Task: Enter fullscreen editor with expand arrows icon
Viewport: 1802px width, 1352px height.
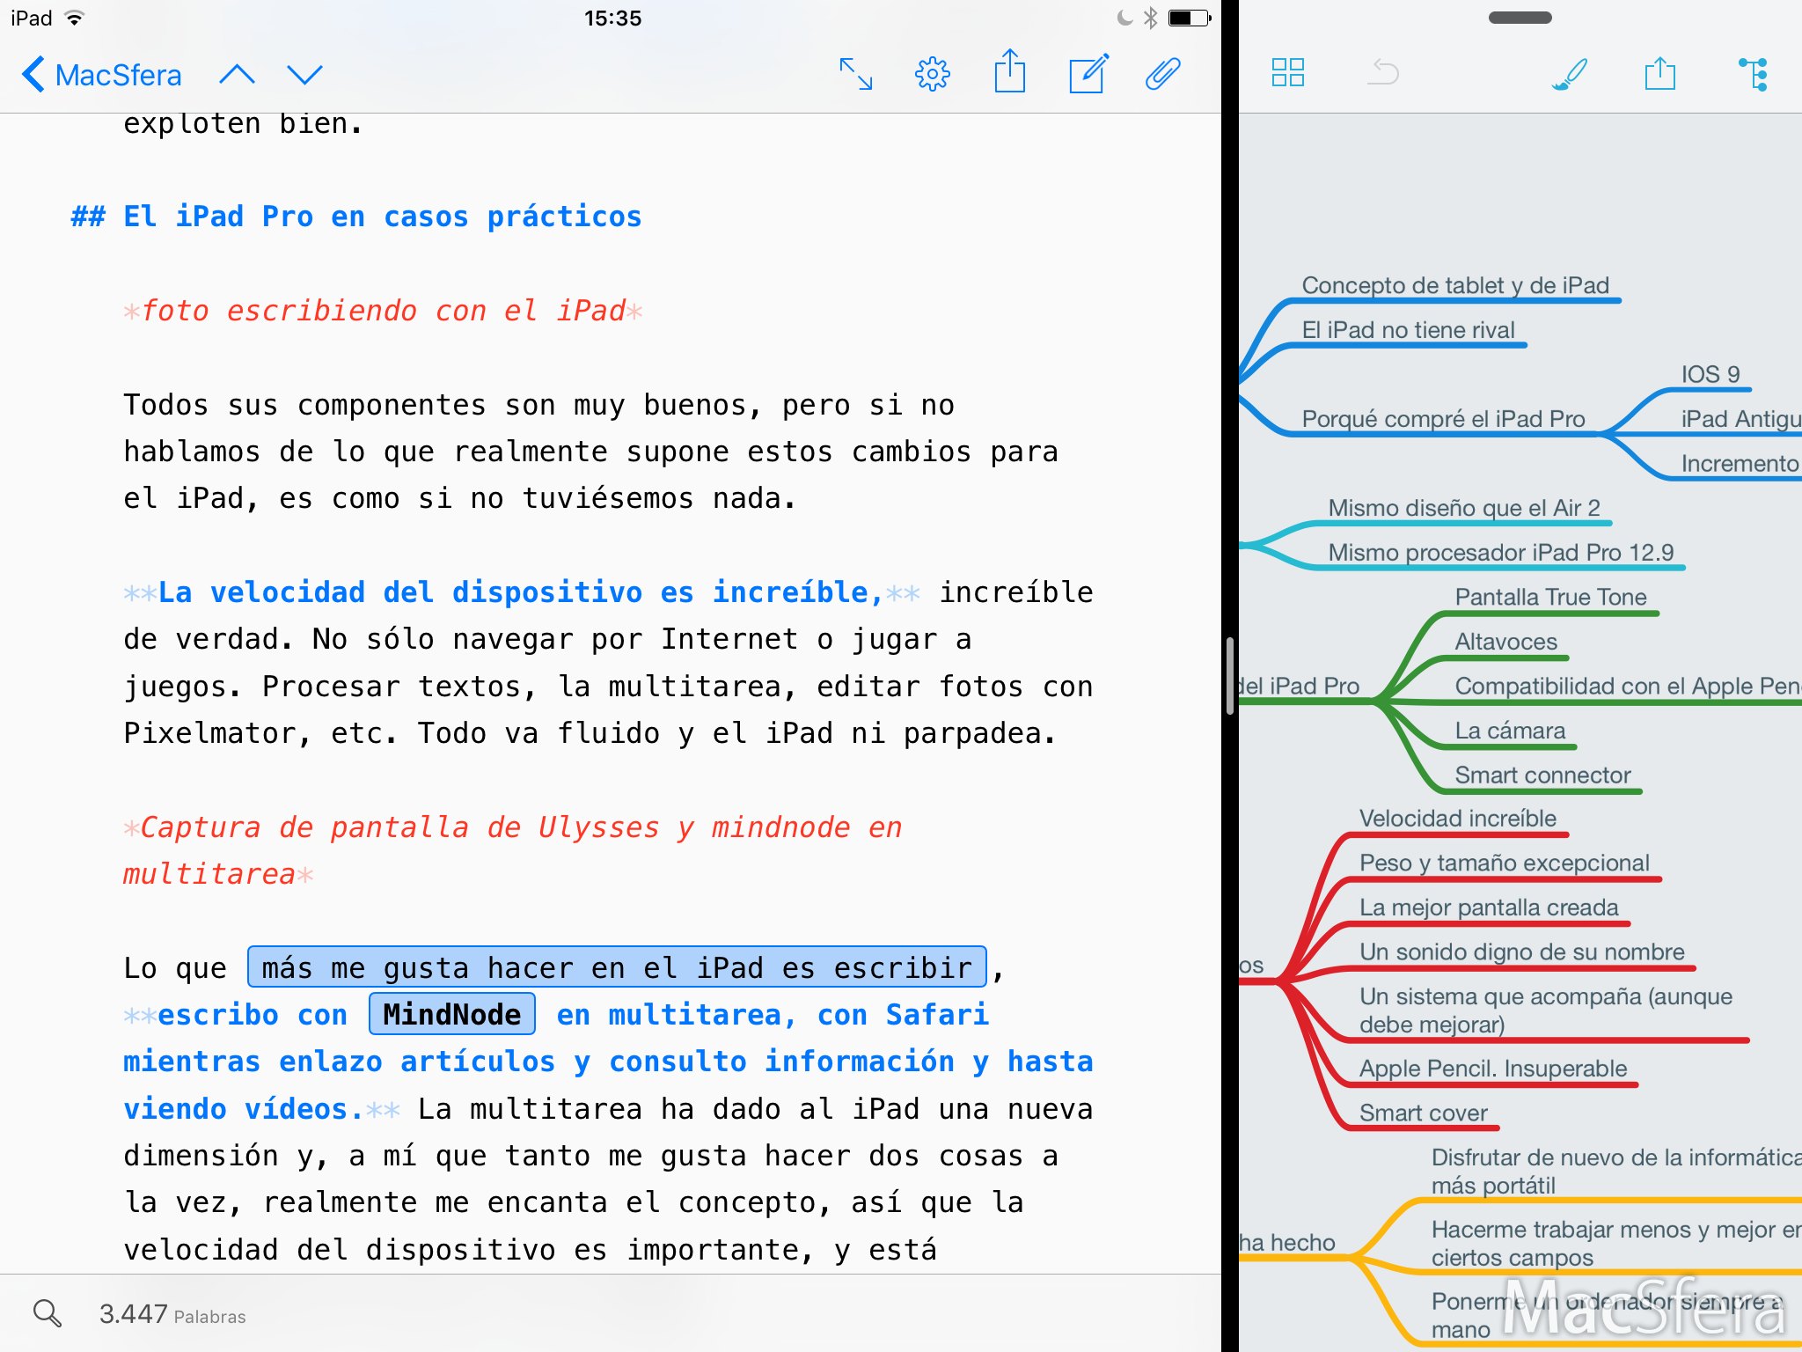Action: (x=855, y=74)
